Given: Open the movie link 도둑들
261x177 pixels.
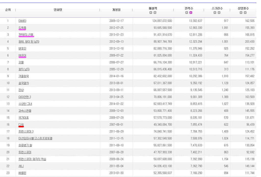Looking at the screenshot, I should 22,28.
